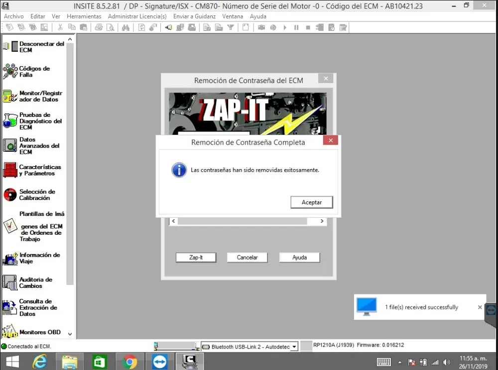Open Plantillas de Imágenes del ECM icon

(x=10, y=226)
